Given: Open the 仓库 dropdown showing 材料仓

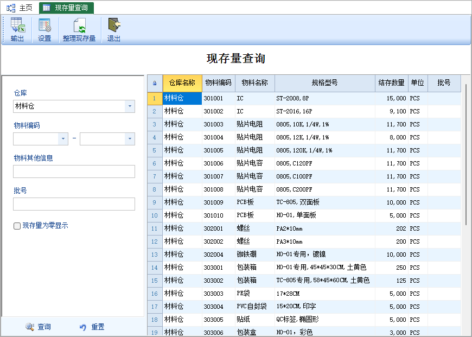Looking at the screenshot, I should (x=130, y=106).
